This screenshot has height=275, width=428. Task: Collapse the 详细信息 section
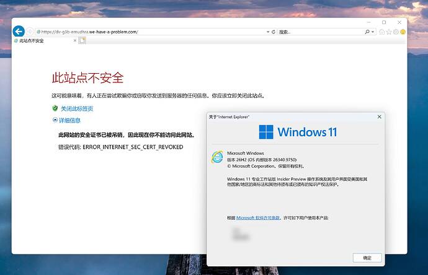(66, 120)
